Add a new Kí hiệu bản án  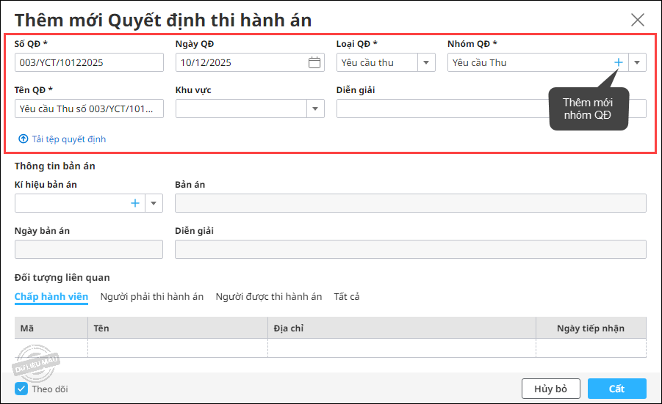(x=135, y=203)
